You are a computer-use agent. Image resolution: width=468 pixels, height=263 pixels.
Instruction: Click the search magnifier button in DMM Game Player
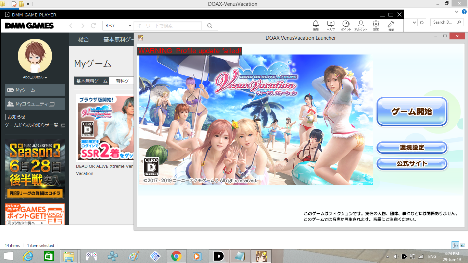pyautogui.click(x=210, y=26)
